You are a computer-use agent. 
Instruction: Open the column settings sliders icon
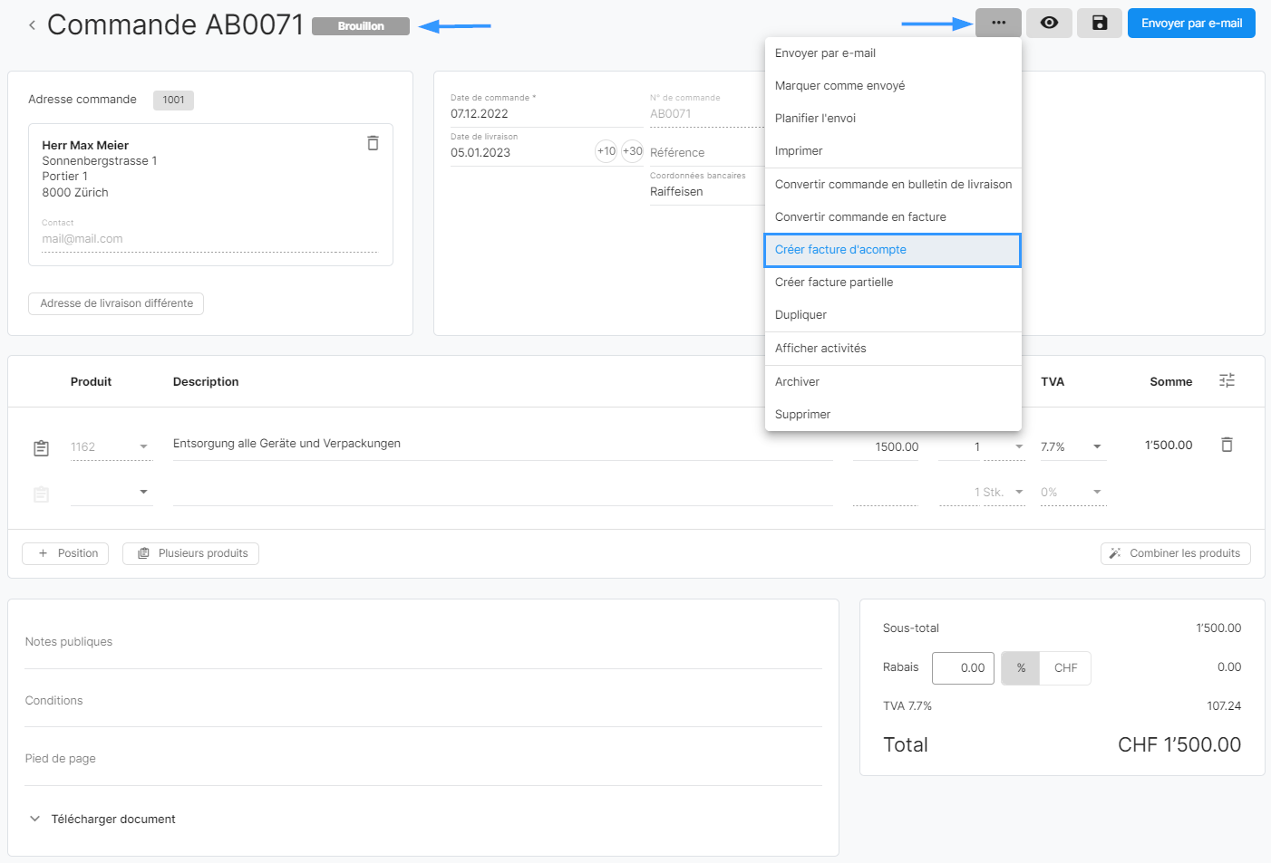click(x=1227, y=381)
